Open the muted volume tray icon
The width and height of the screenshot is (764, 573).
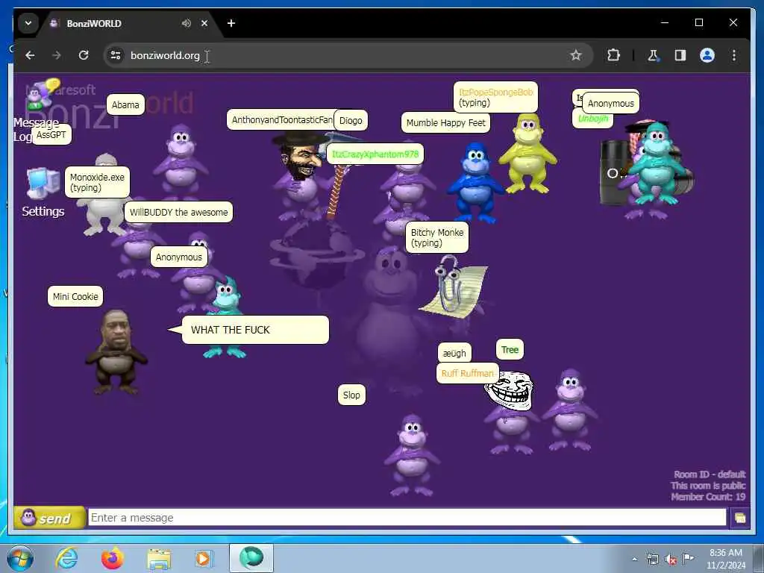pyautogui.click(x=671, y=560)
